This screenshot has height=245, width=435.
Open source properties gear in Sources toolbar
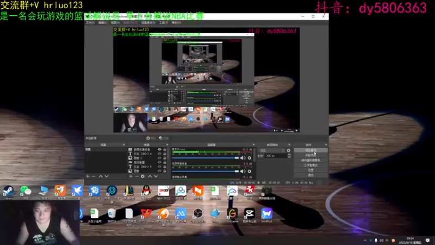click(x=142, y=176)
